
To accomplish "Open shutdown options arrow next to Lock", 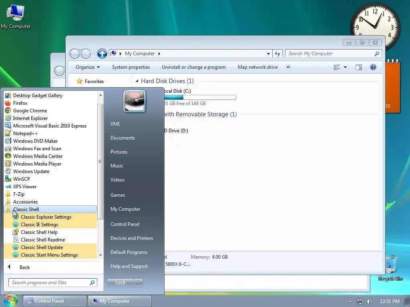I will (x=138, y=283).
